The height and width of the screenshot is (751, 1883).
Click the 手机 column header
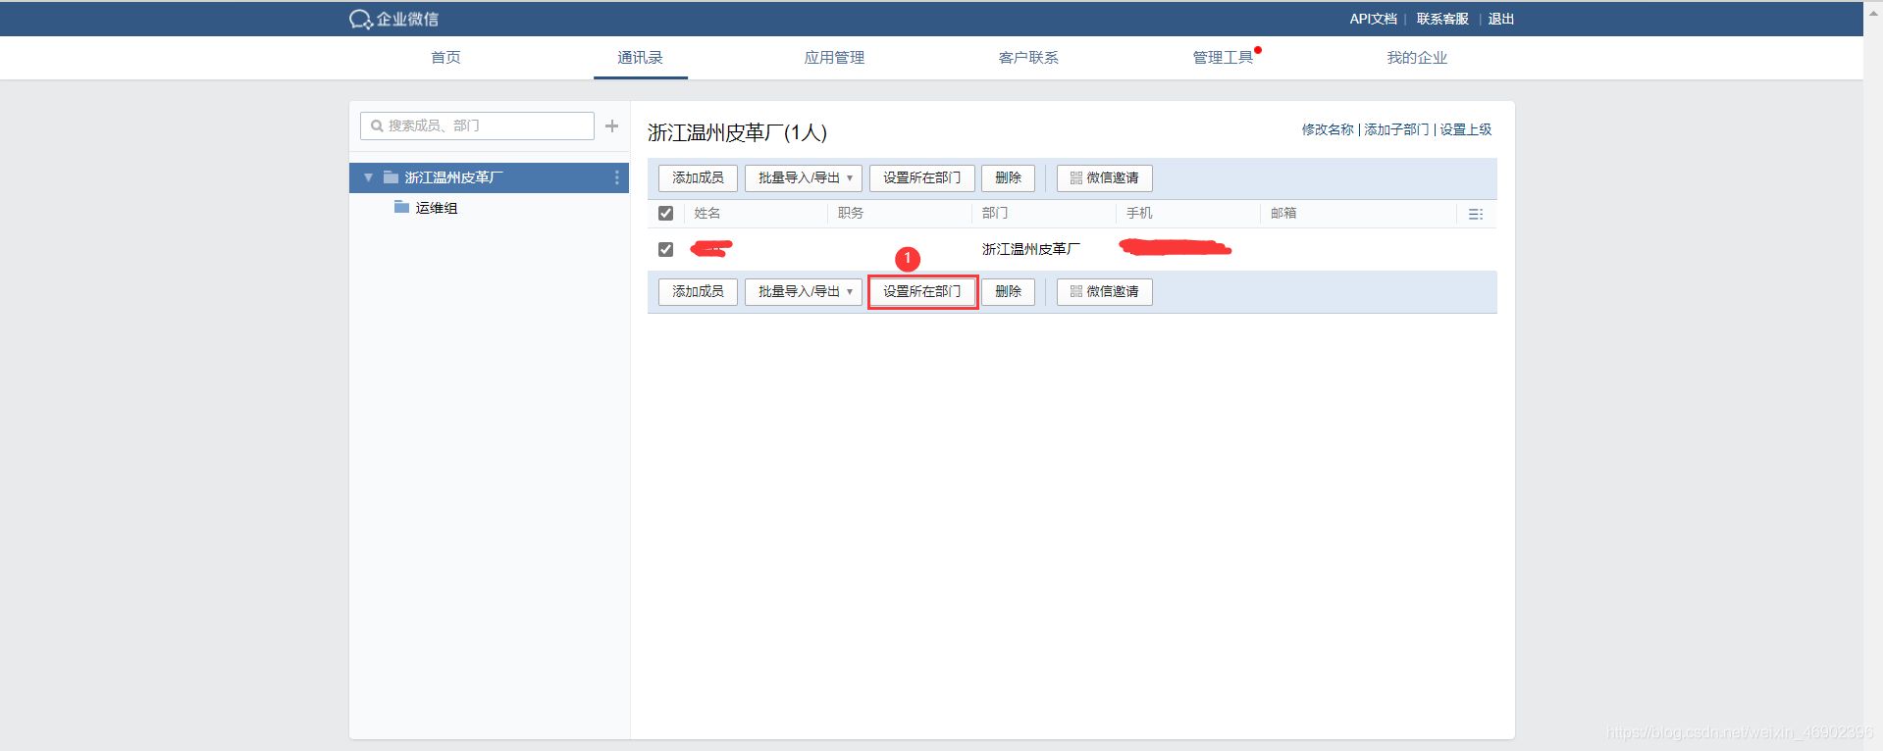[1139, 213]
